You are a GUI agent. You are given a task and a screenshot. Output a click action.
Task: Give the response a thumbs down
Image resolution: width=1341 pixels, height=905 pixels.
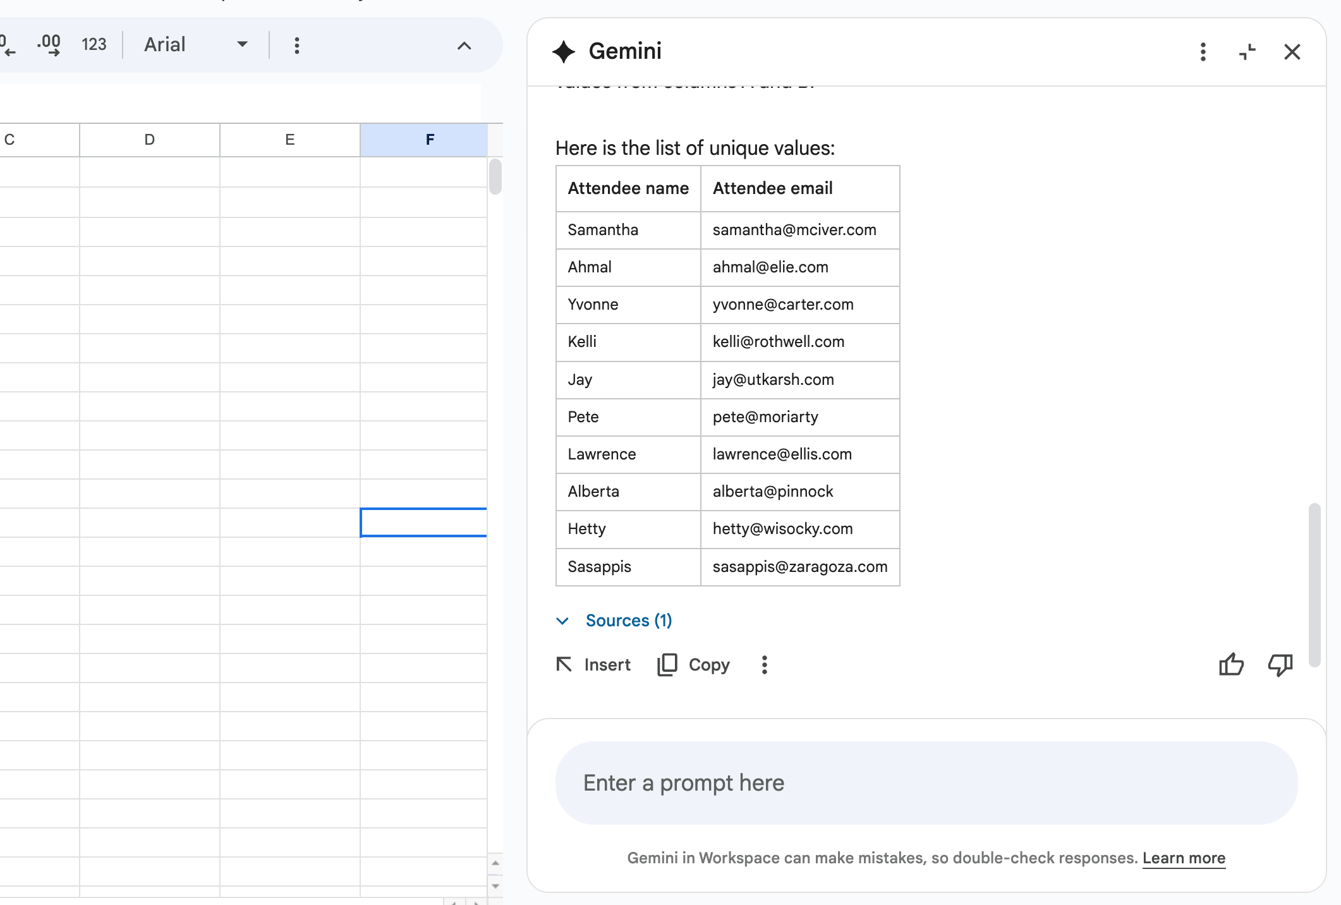coord(1280,665)
